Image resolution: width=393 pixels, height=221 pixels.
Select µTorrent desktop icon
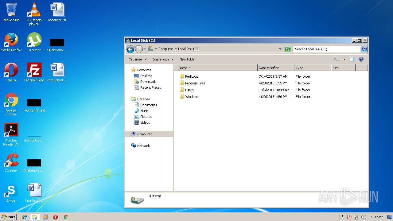34,42
